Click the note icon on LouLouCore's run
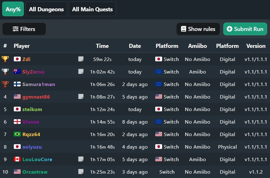270x178 pixels. [81, 159]
